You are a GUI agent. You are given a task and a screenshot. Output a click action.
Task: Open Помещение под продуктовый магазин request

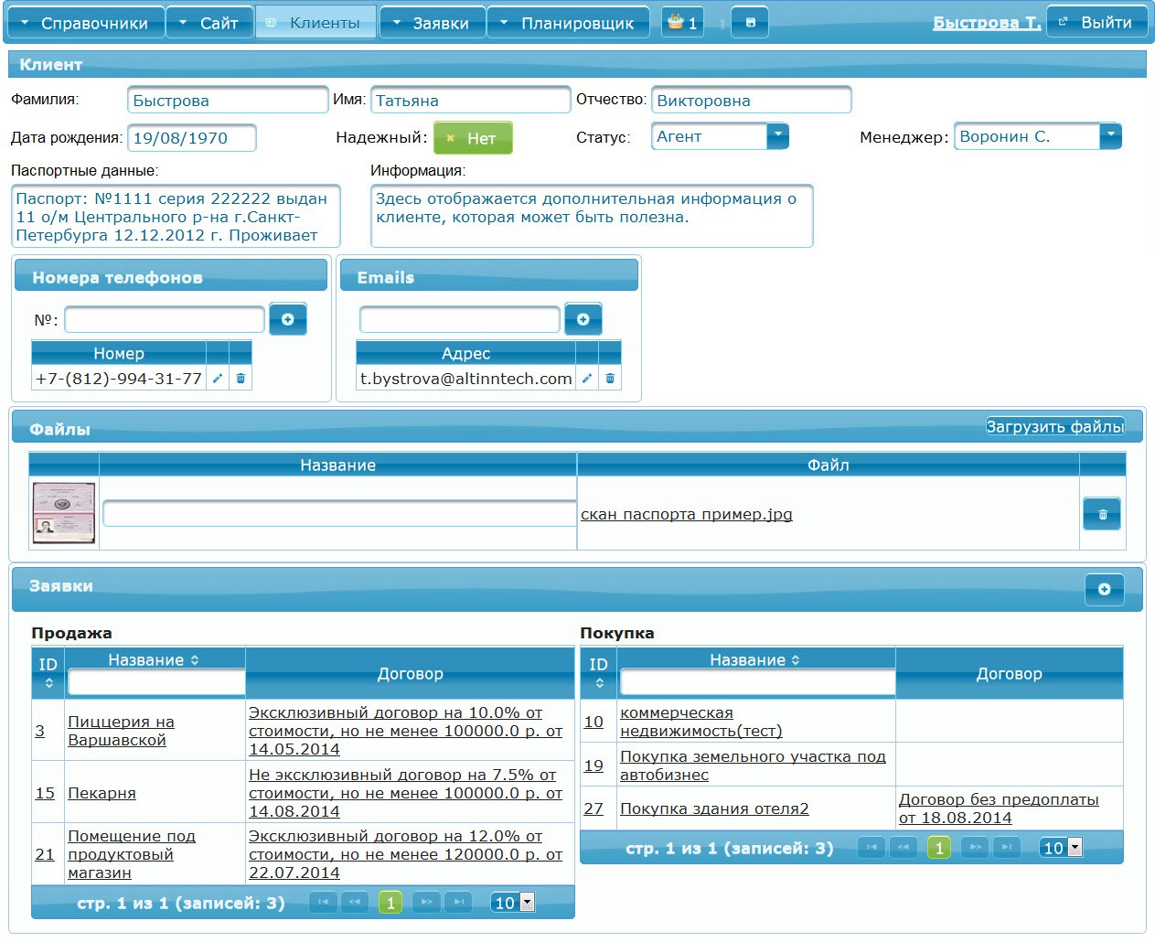(x=132, y=853)
